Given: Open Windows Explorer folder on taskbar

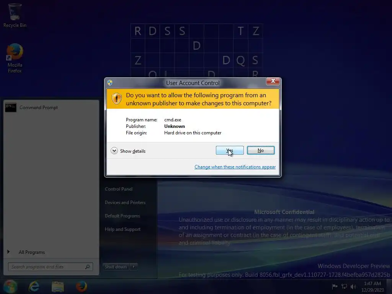Looking at the screenshot, I should pos(58,287).
